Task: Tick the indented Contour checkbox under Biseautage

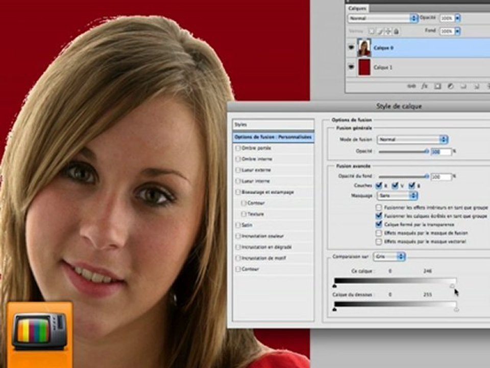Action: 243,203
